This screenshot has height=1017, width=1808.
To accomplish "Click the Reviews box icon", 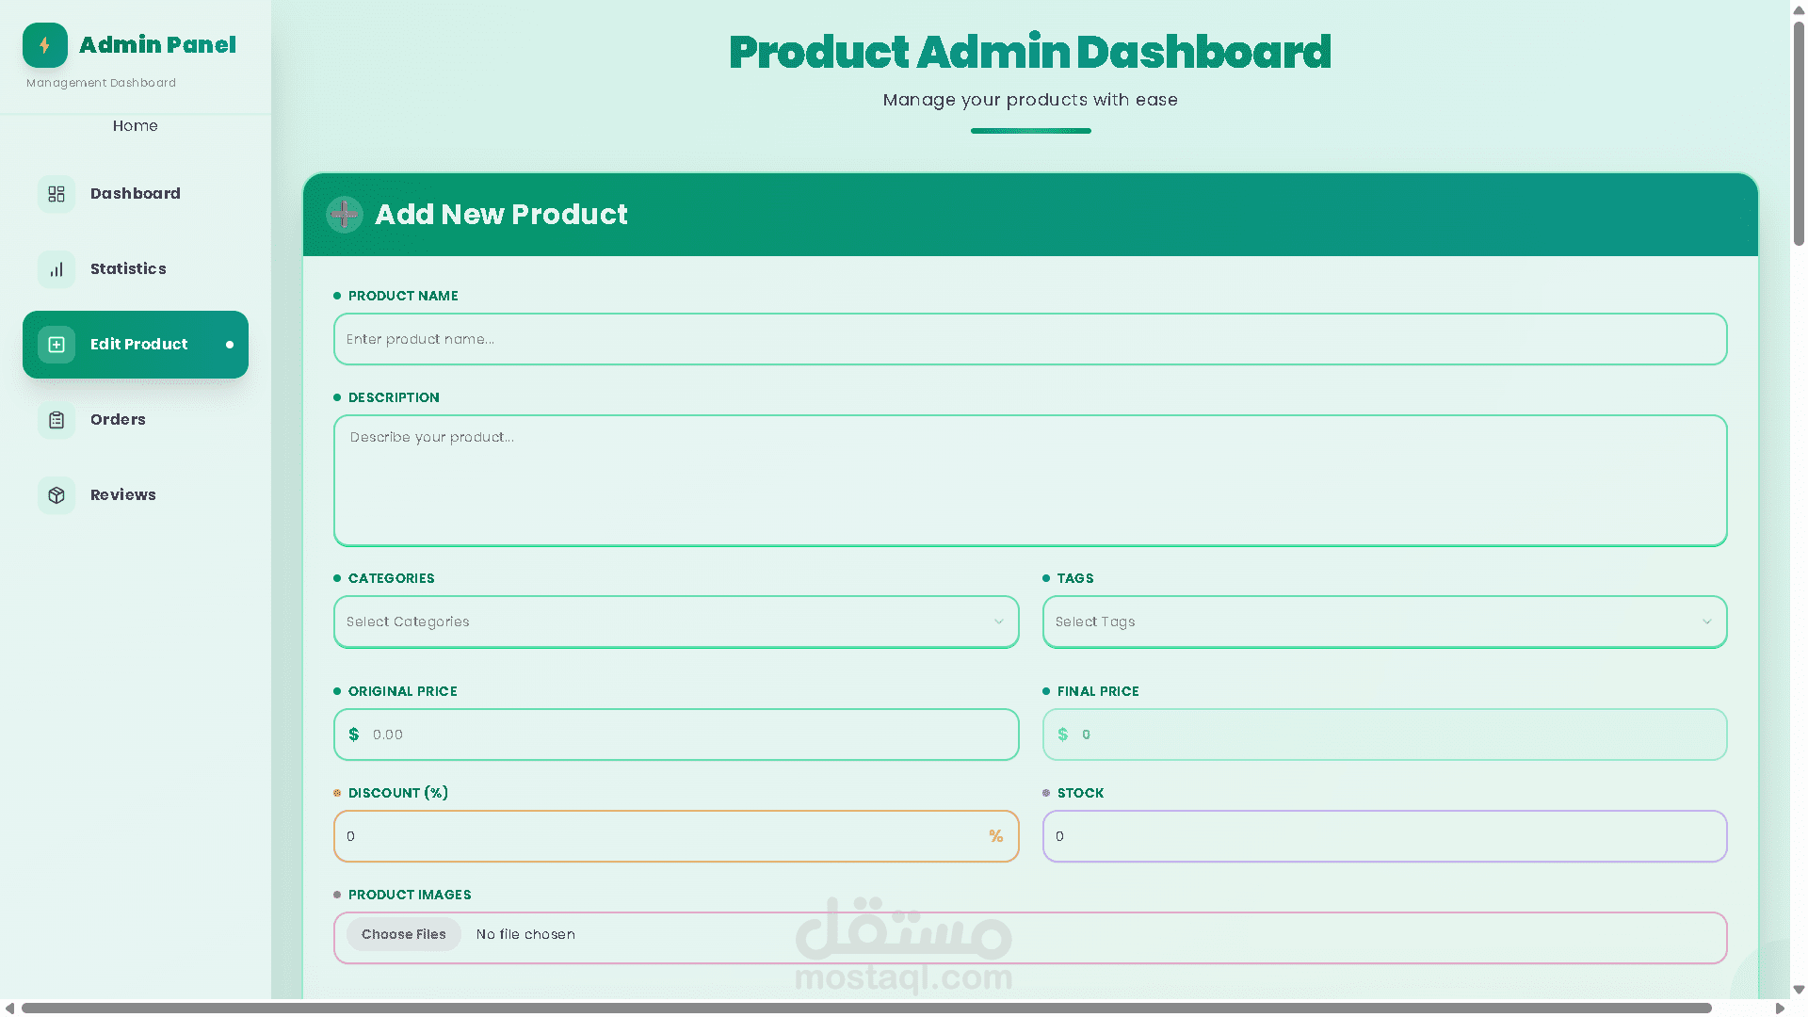I will [56, 495].
